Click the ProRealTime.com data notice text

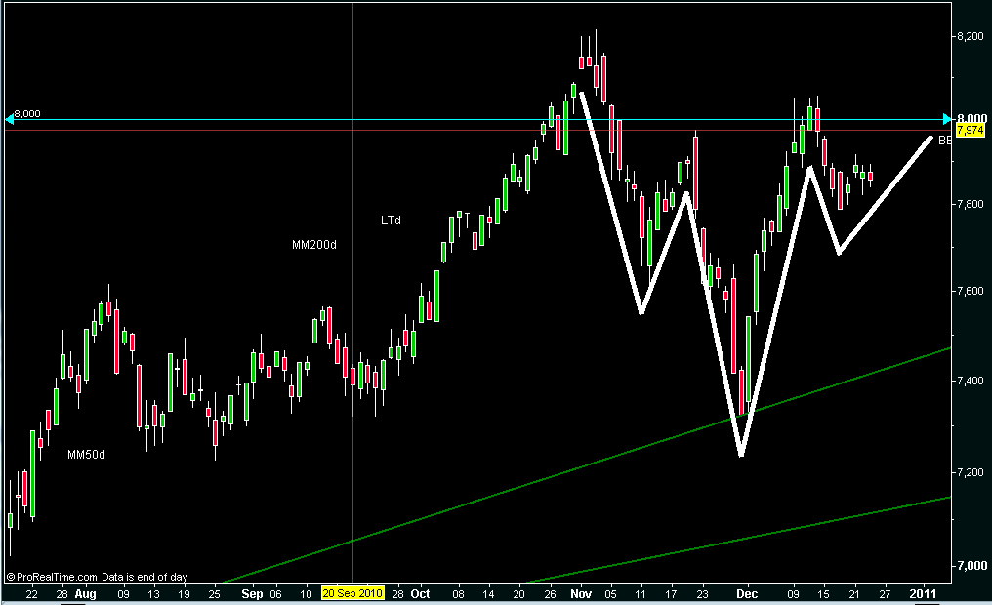point(97,577)
